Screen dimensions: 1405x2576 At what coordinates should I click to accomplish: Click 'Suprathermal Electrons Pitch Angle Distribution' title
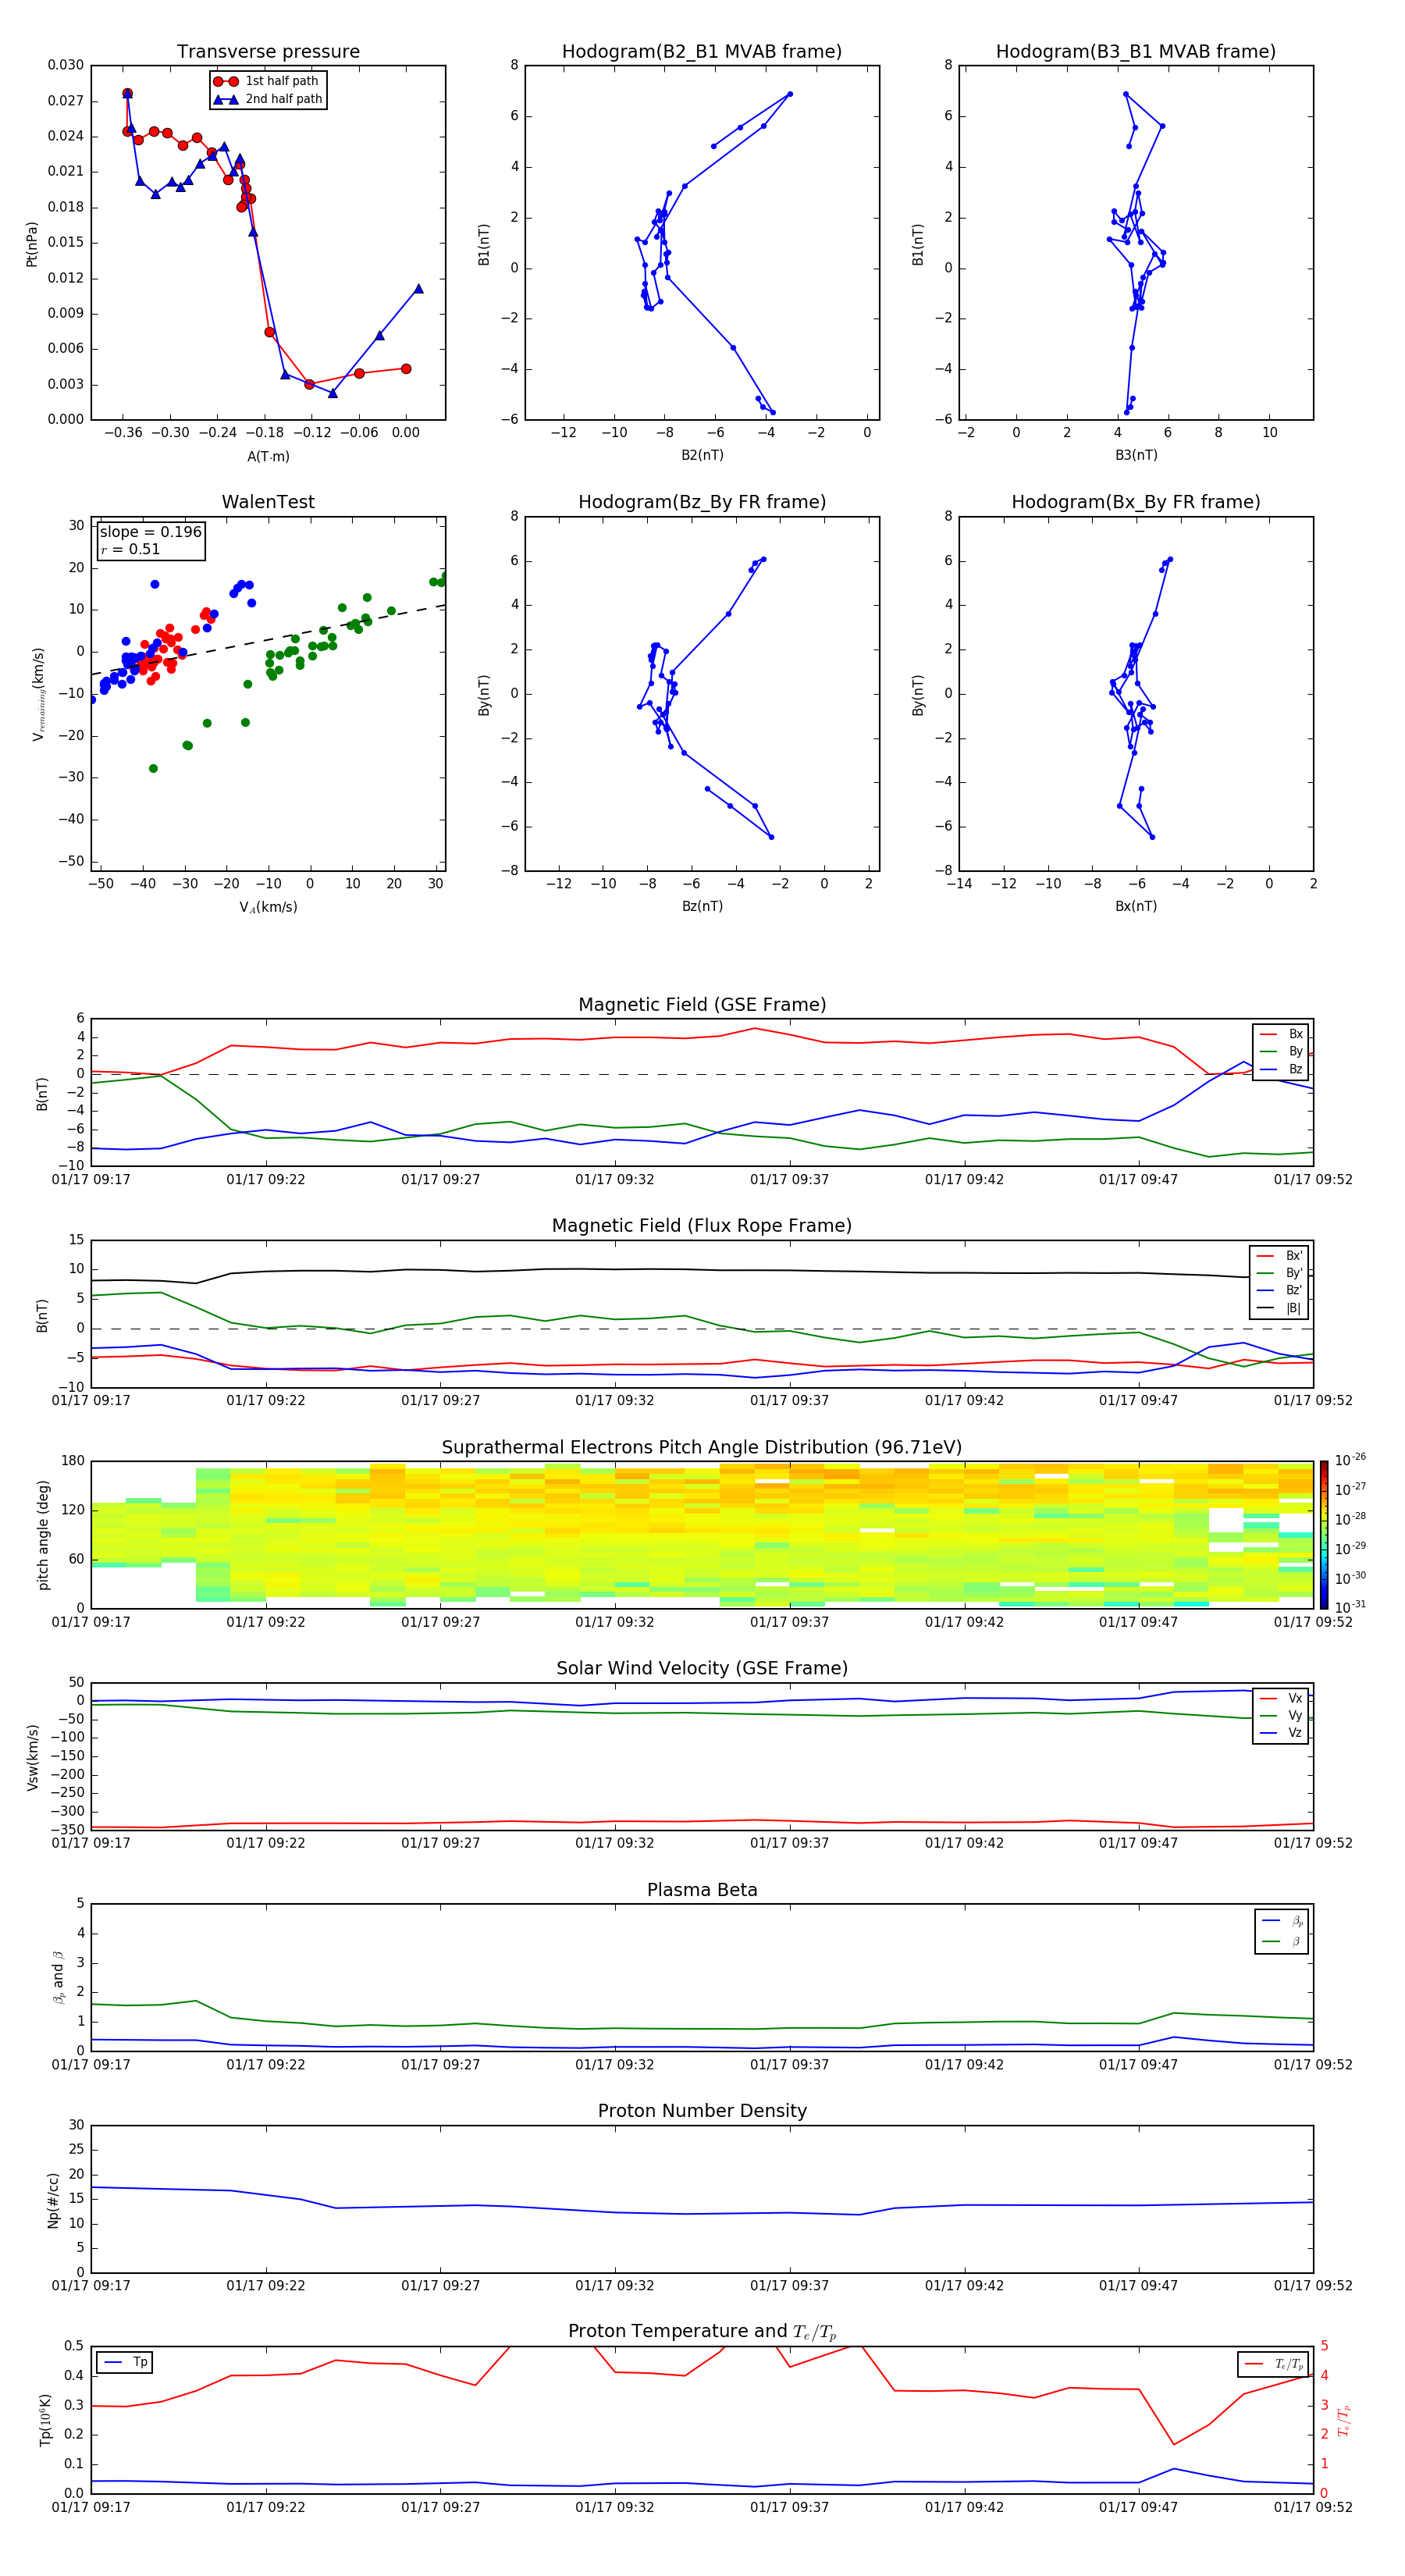[x=702, y=1448]
